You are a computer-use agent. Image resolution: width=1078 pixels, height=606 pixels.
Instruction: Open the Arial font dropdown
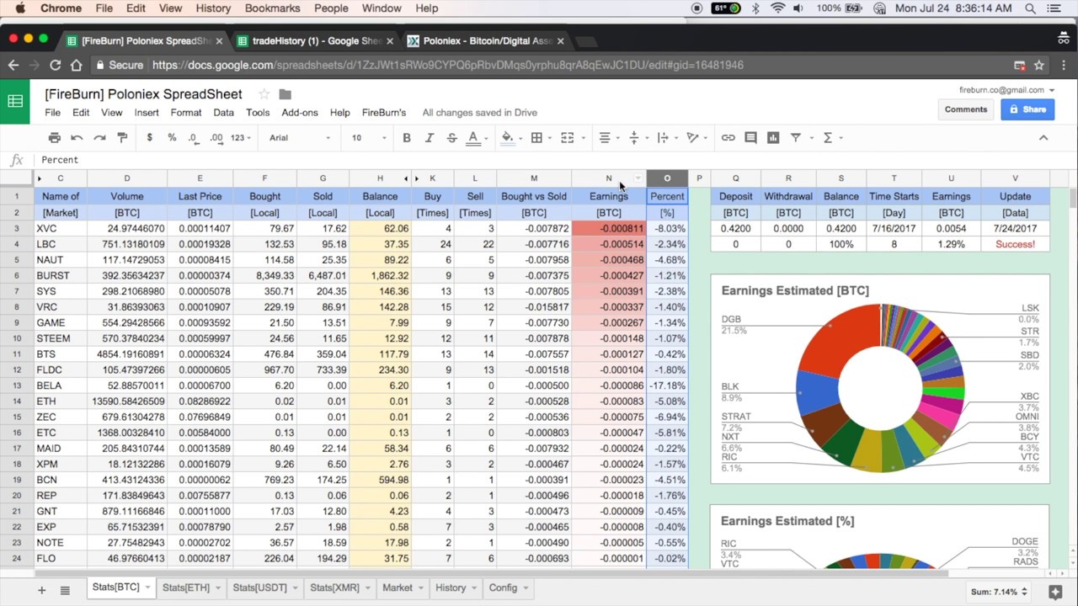coord(300,137)
